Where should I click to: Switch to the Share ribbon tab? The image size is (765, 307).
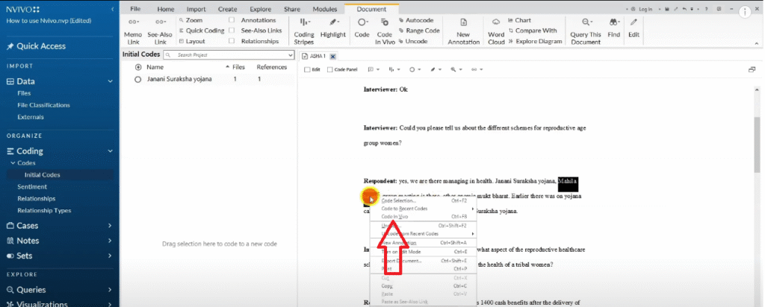(x=292, y=9)
